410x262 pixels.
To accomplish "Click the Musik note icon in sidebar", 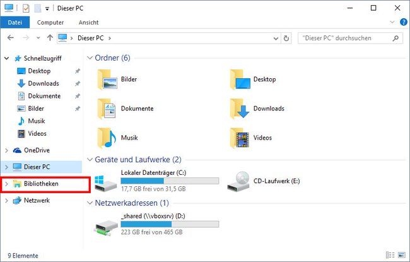I will pos(21,121).
